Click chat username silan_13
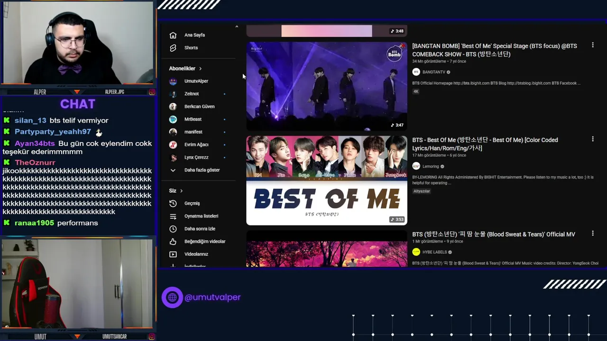 point(30,120)
